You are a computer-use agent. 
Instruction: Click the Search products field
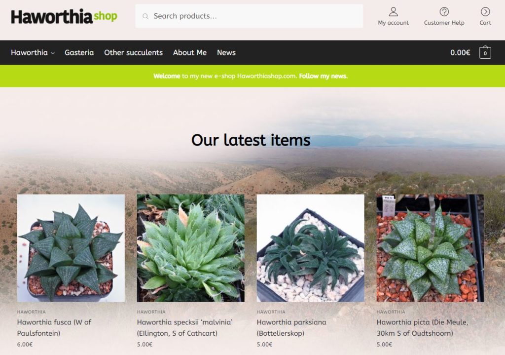(x=249, y=16)
